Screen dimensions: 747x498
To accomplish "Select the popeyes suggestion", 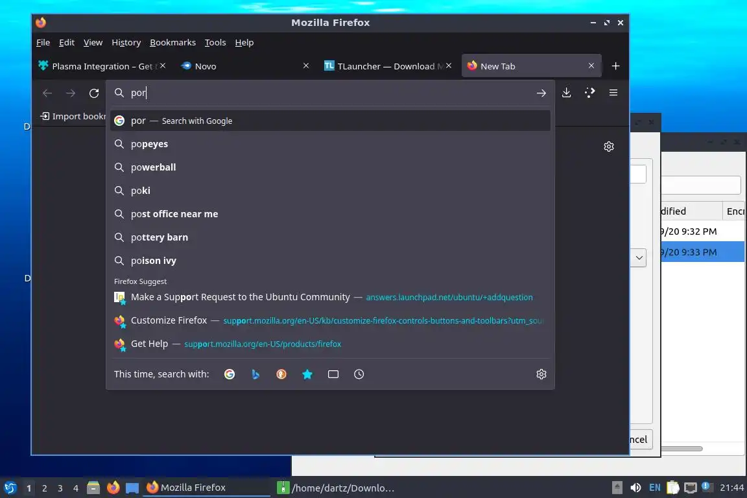I will tap(330, 144).
